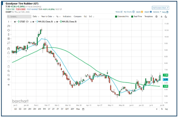
Task: Open the horizontal lines tool group
Action: click(x=9, y=43)
